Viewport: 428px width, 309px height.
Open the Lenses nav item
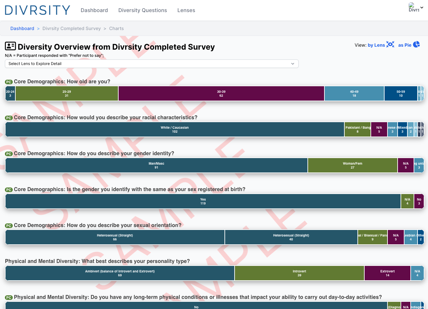click(186, 10)
